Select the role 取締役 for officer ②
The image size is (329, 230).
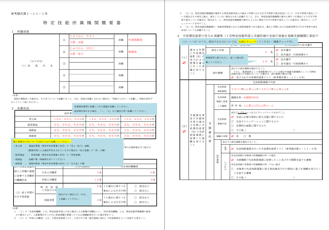click(x=133, y=52)
